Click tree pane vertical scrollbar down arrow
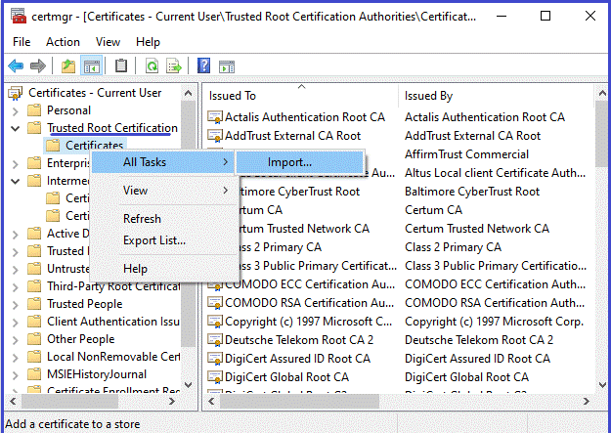611x433 pixels. [189, 385]
